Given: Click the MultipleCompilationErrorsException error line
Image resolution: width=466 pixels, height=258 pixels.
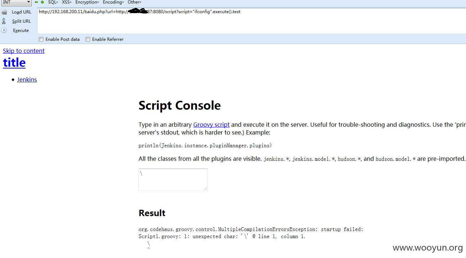Looking at the screenshot, I should tap(251, 229).
